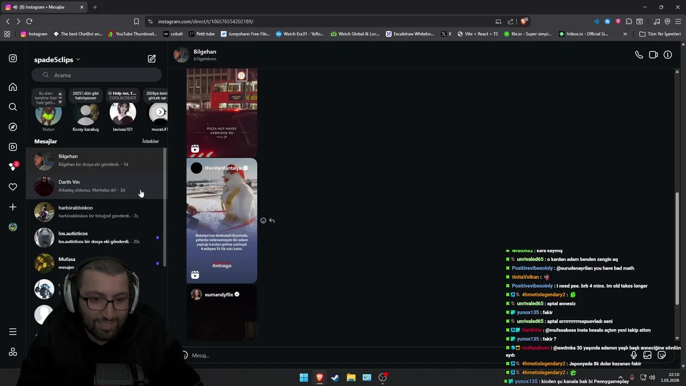Start a new message with compose icon
This screenshot has width=686, height=386.
(x=152, y=58)
